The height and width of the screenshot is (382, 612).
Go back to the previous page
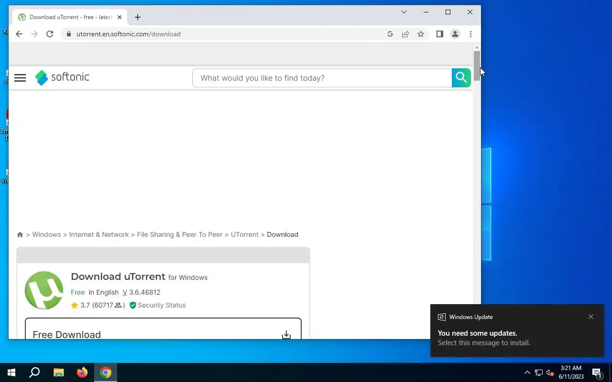(x=19, y=34)
